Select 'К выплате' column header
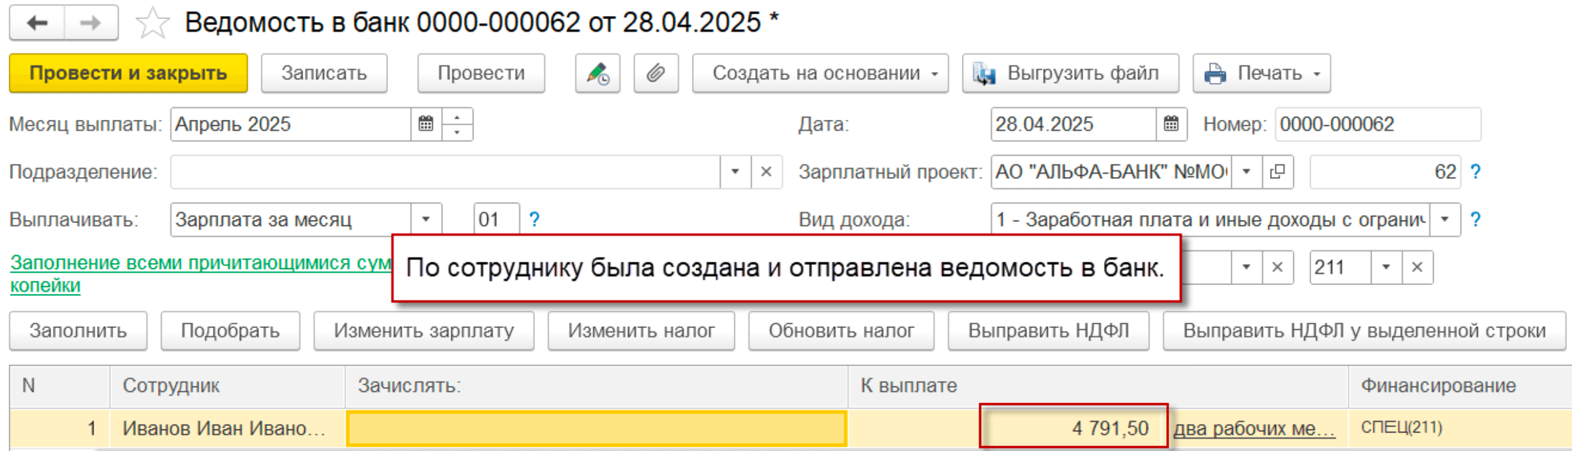This screenshot has height=451, width=1572. click(x=1098, y=386)
